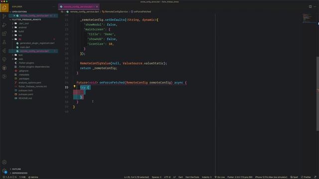Expand the OUTLINE section

pyautogui.click(x=16, y=169)
